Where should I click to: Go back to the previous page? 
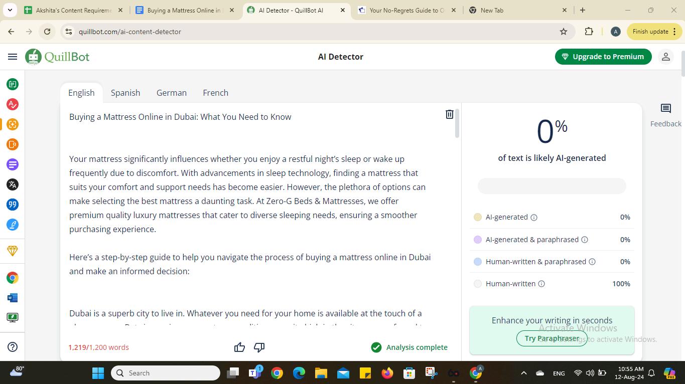coord(11,32)
